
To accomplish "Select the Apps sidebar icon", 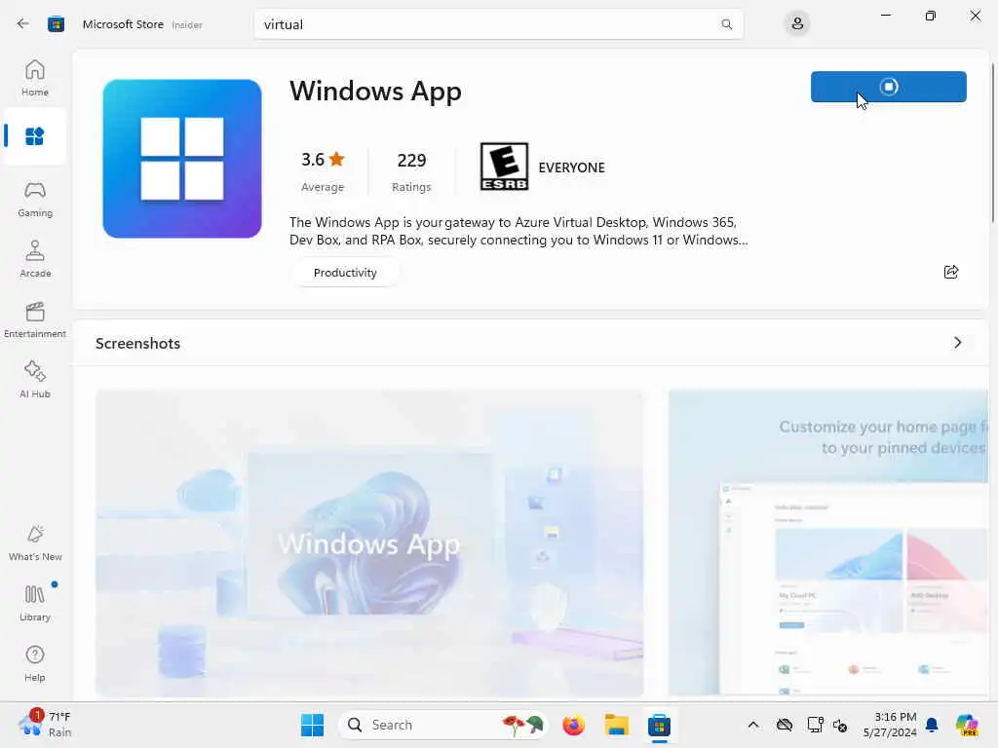I will pos(34,136).
